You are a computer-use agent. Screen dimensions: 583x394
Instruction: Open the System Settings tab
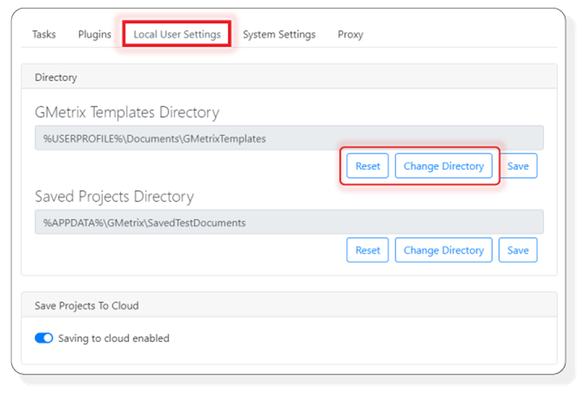(279, 35)
